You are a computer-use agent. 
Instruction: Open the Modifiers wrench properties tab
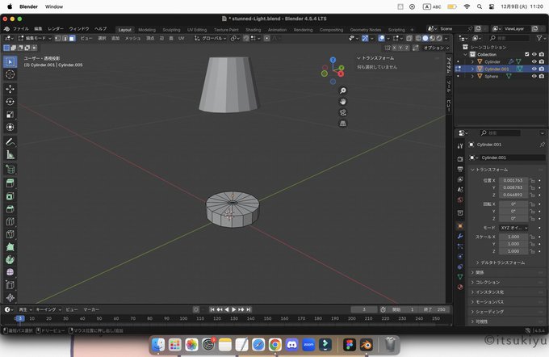click(460, 236)
